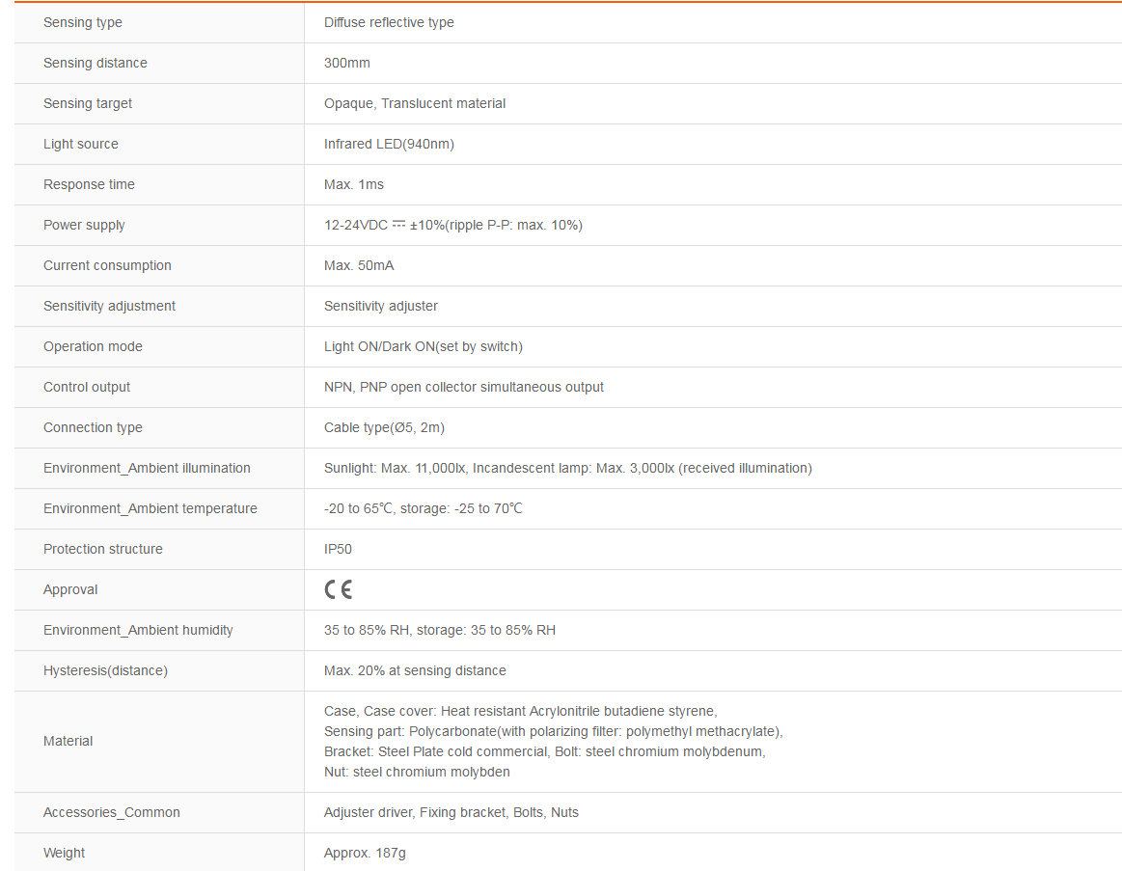This screenshot has width=1122, height=871.
Task: Select the IP50 protection structure value
Action: click(338, 549)
